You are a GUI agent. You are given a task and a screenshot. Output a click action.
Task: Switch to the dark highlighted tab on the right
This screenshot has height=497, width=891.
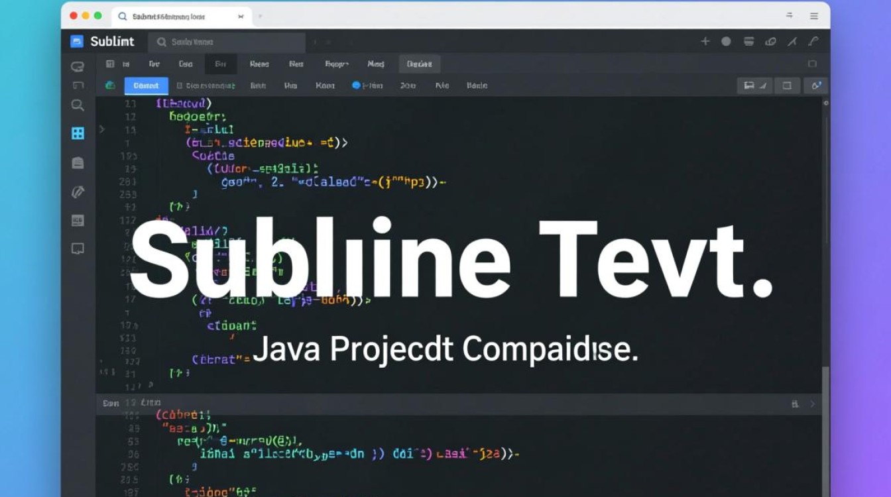[419, 64]
